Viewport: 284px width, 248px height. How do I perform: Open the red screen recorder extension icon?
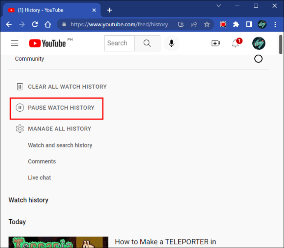click(x=223, y=24)
